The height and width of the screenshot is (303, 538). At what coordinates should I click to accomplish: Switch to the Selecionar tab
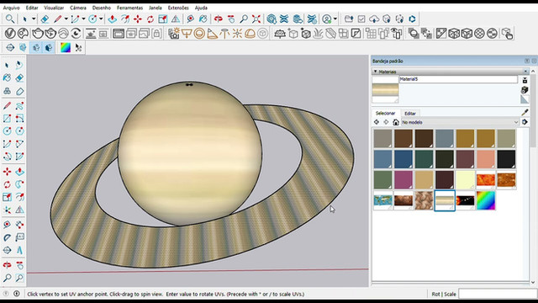tap(385, 113)
